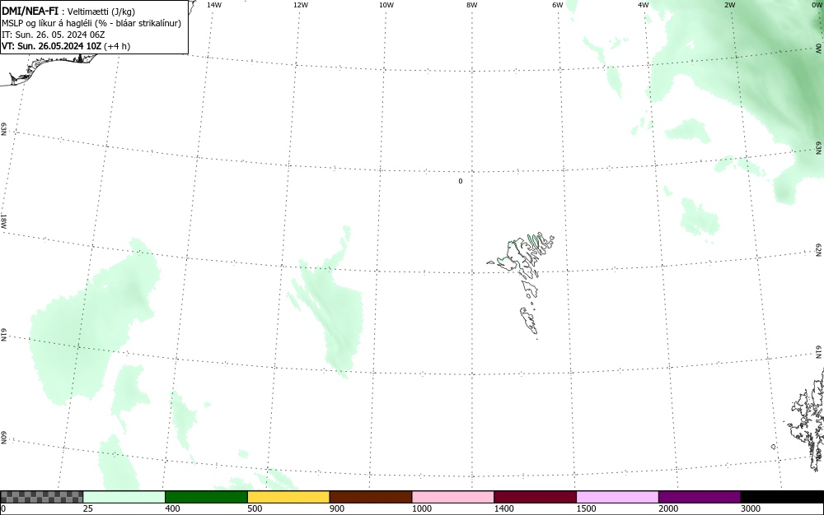Click the legend value 1400
The image size is (824, 515).
click(503, 508)
